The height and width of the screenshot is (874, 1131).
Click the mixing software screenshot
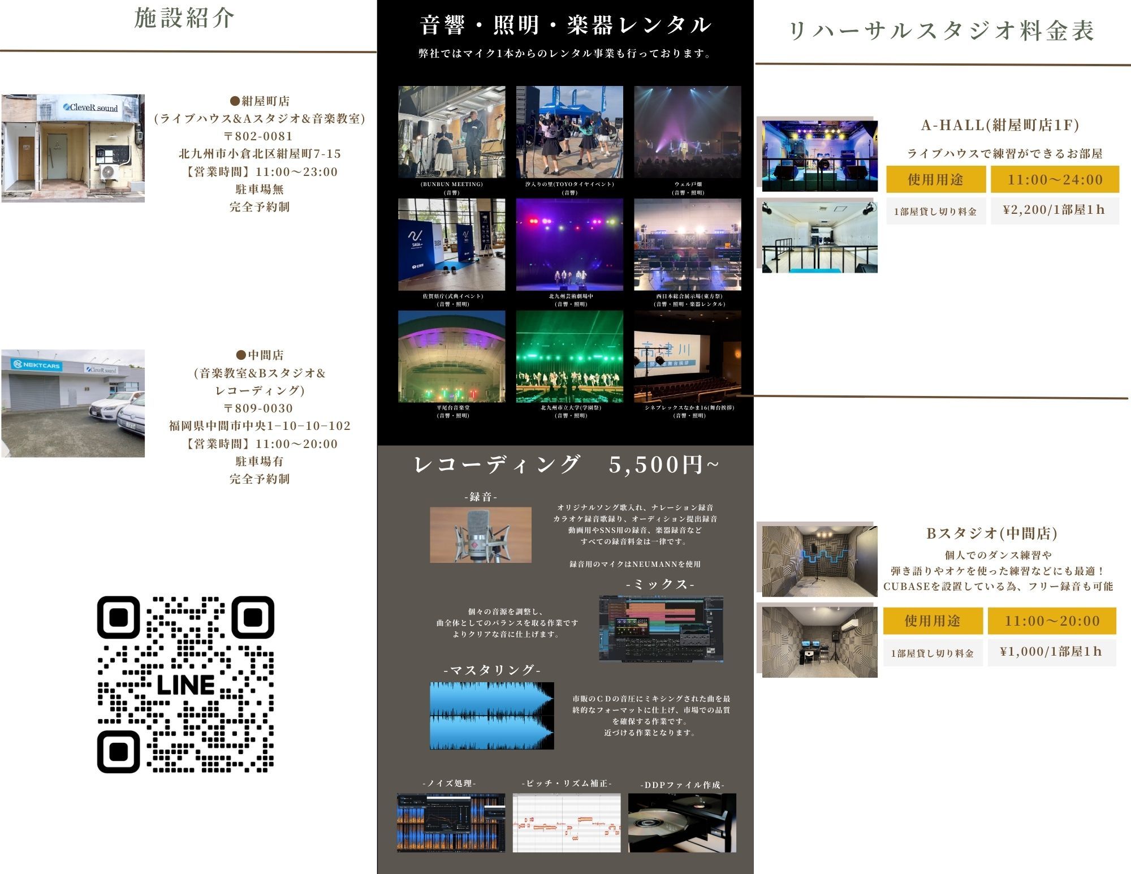coord(661,628)
